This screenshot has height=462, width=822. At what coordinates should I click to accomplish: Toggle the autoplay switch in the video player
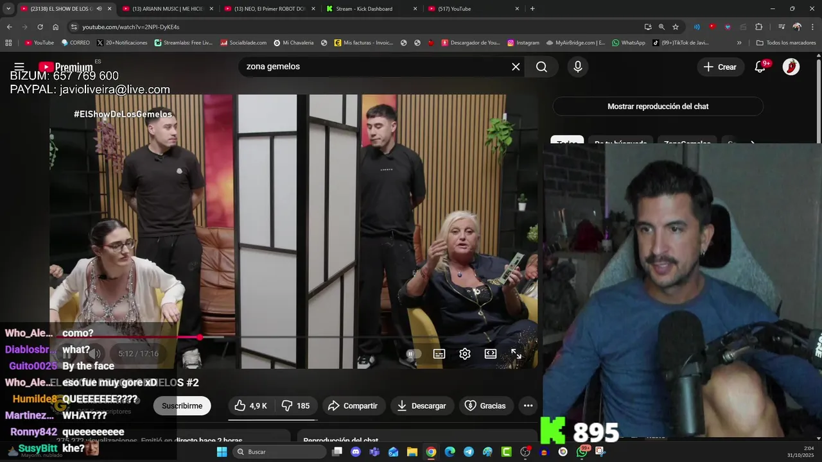point(414,354)
